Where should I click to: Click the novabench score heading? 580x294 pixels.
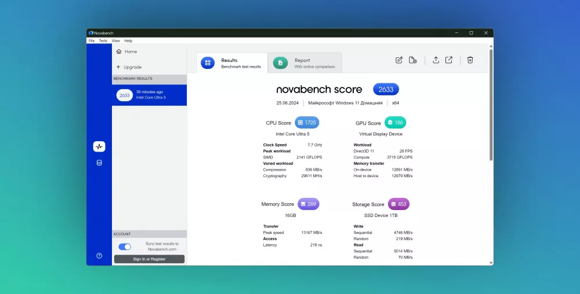coord(319,89)
